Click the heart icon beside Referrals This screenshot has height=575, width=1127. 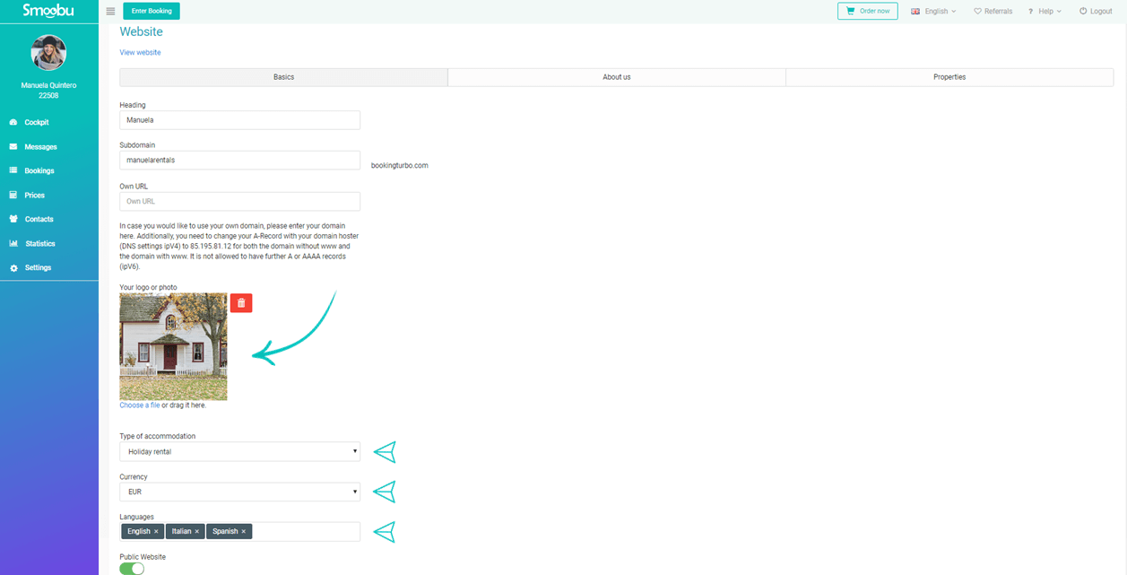(977, 12)
